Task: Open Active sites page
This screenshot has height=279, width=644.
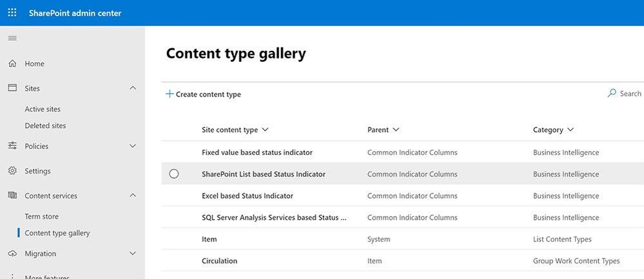Action: [x=43, y=109]
